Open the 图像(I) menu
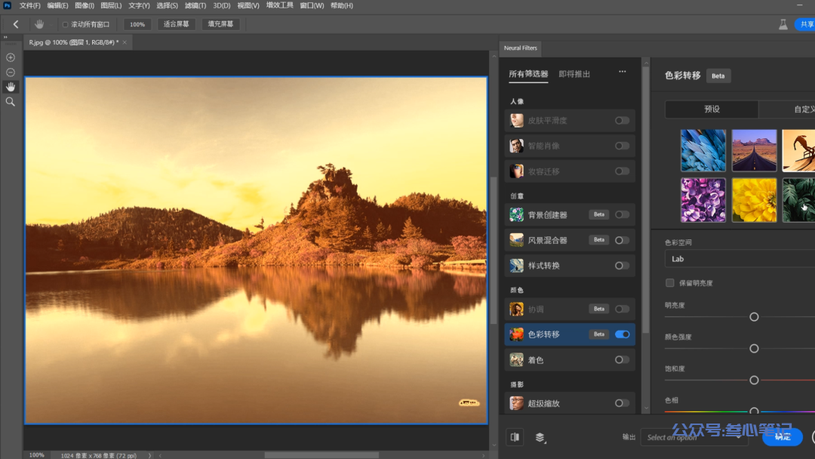This screenshot has height=459, width=815. [85, 5]
